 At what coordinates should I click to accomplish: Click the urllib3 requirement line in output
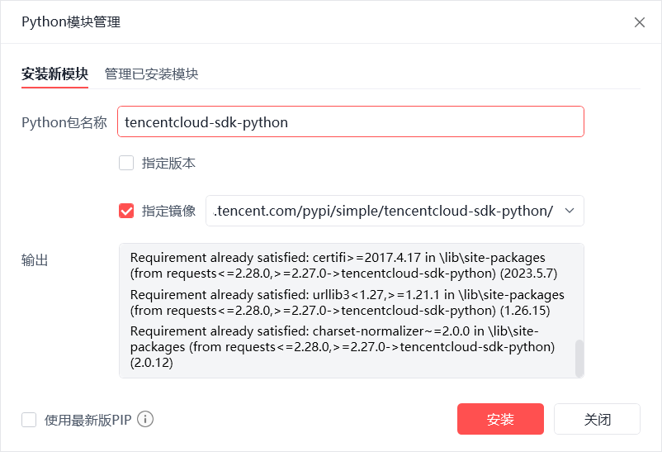click(x=347, y=302)
